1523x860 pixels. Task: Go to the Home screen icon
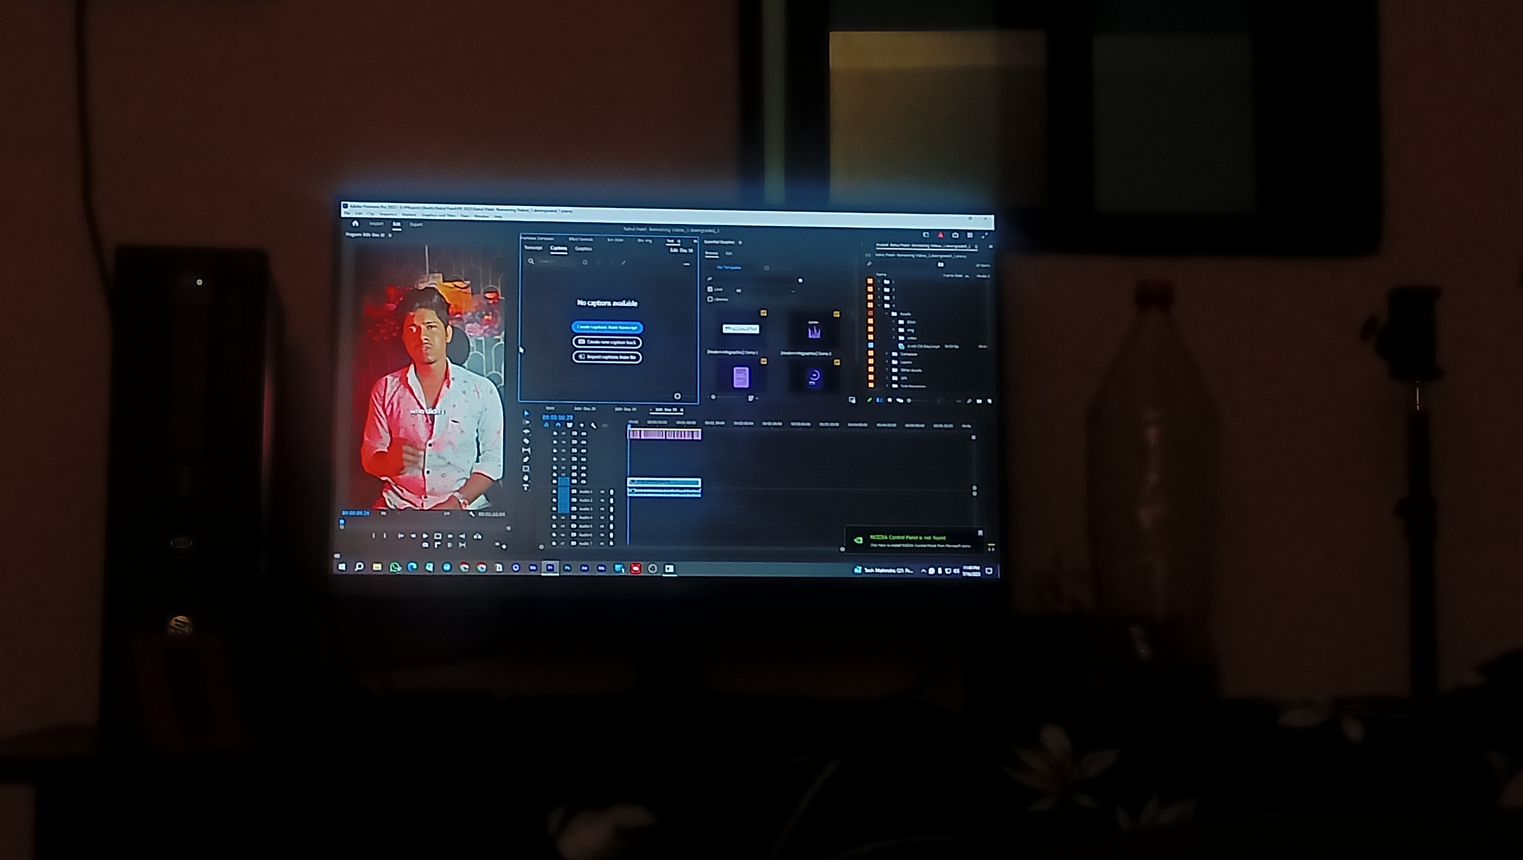pyautogui.click(x=355, y=224)
